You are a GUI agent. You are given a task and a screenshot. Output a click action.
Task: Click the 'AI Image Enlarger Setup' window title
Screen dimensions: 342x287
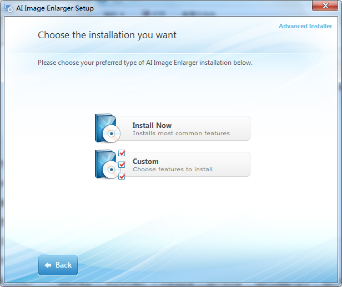click(55, 8)
